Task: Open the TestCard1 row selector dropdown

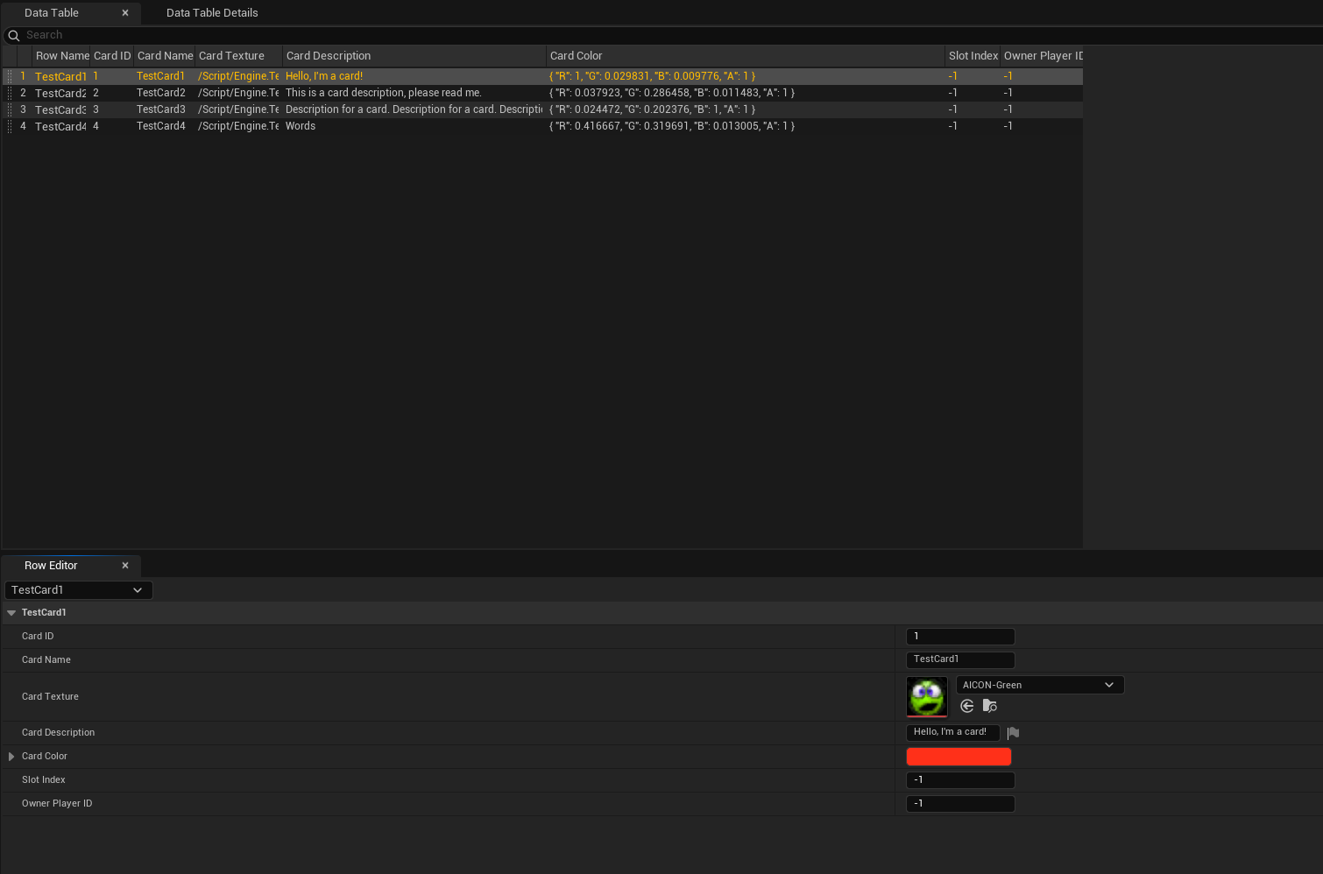Action: coord(78,590)
